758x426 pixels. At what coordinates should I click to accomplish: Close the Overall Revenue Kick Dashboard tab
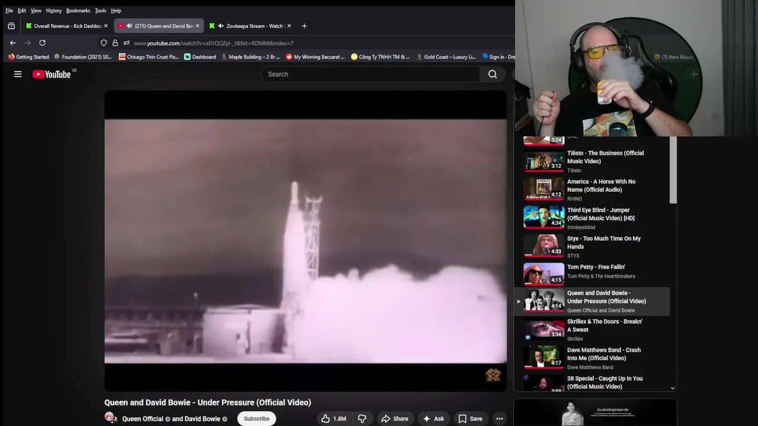(x=106, y=26)
